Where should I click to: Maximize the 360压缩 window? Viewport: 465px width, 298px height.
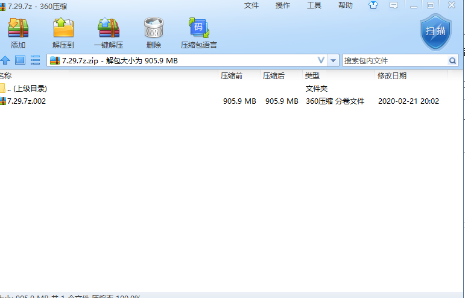(431, 5)
